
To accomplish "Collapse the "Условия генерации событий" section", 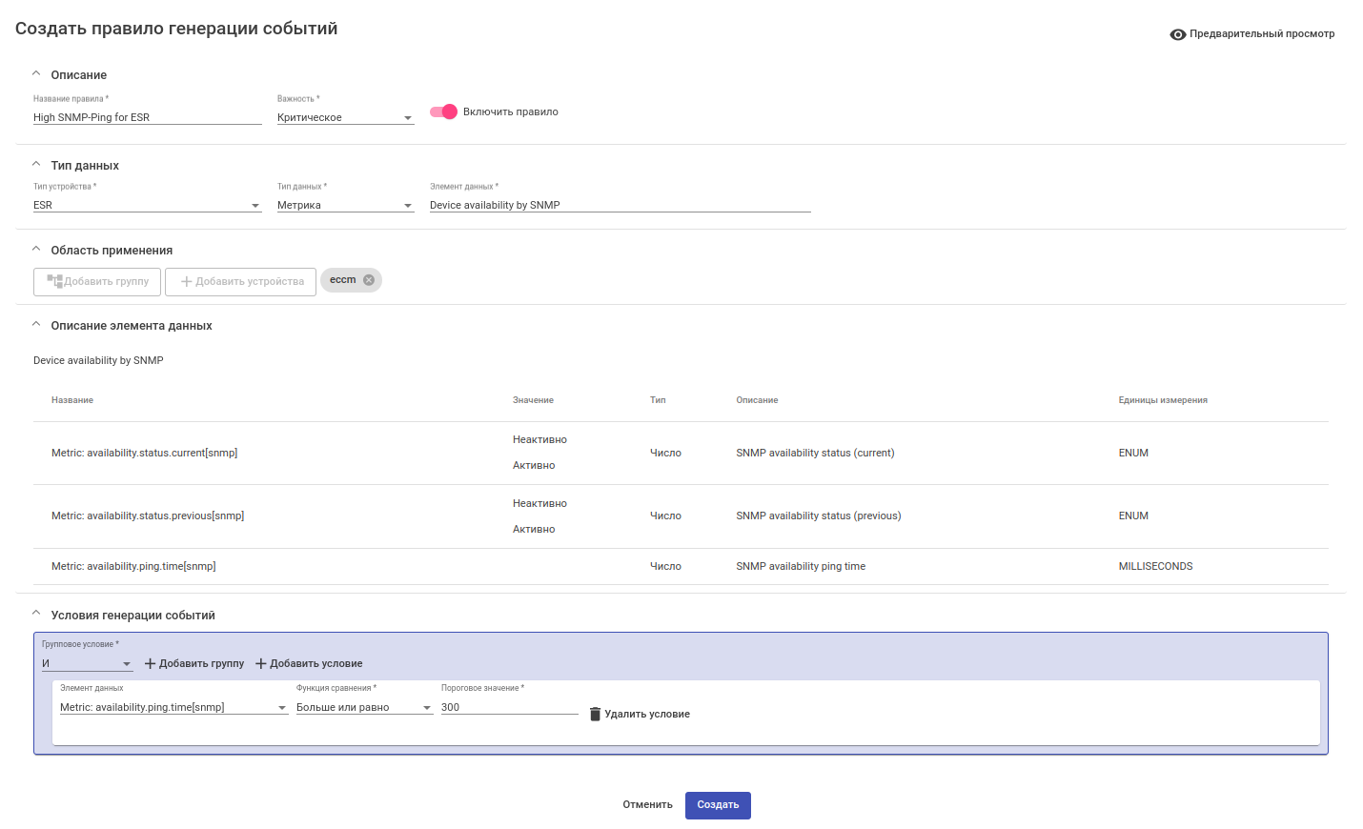I will [36, 615].
